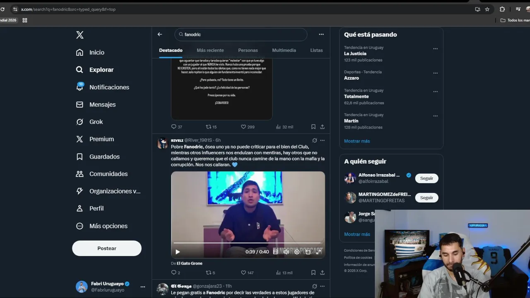This screenshot has width=530, height=298.
Task: Reply to the post with 37 comments
Action: [176, 127]
